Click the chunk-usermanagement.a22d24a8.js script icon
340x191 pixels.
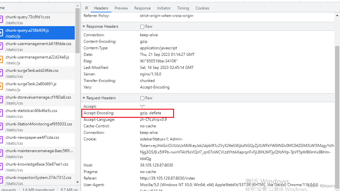point(1,60)
